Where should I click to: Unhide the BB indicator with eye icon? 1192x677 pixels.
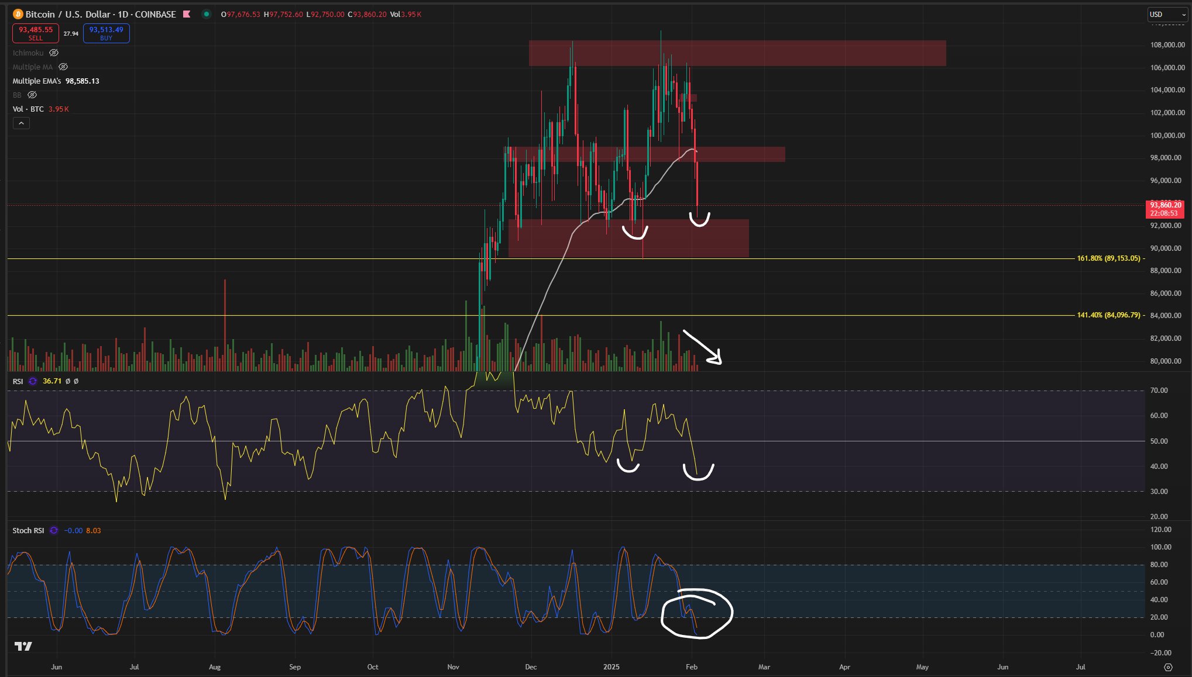coord(33,95)
